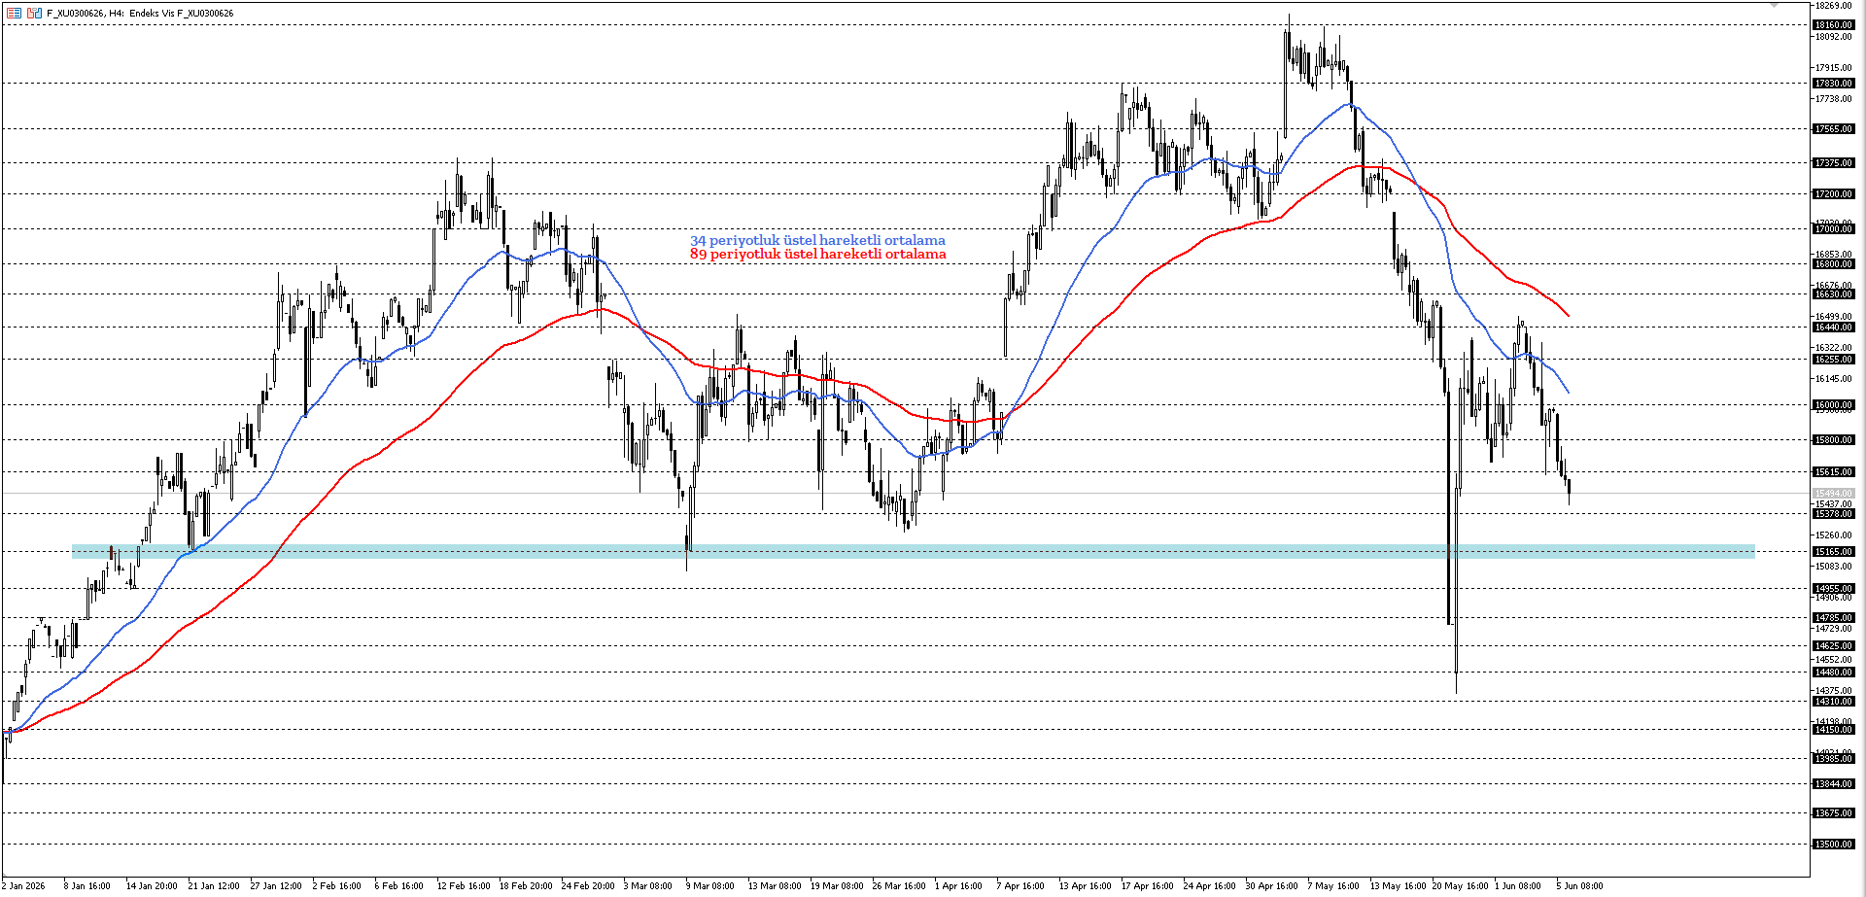Click the 18269.00 scale value at top

[x=1834, y=6]
